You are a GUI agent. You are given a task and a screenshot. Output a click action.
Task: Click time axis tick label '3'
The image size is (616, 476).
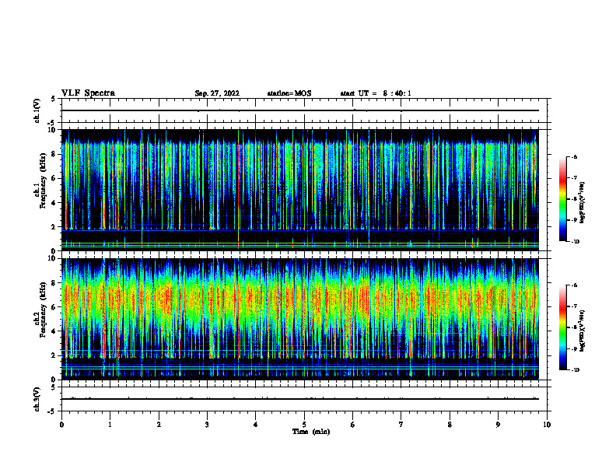(x=207, y=425)
